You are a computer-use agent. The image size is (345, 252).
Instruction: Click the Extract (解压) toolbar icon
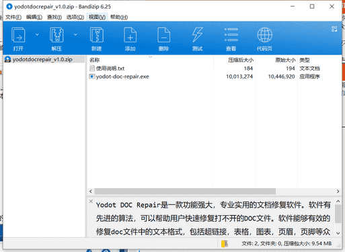tap(56, 35)
